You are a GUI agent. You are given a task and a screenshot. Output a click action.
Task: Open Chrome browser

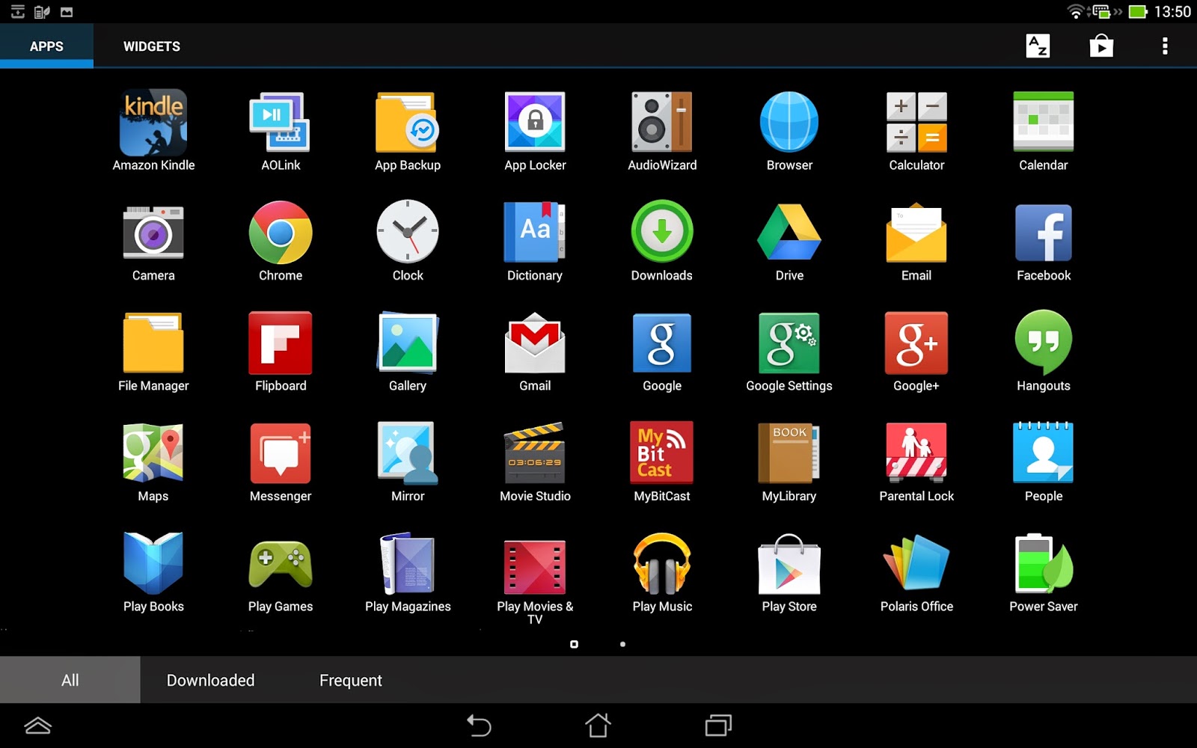(281, 241)
